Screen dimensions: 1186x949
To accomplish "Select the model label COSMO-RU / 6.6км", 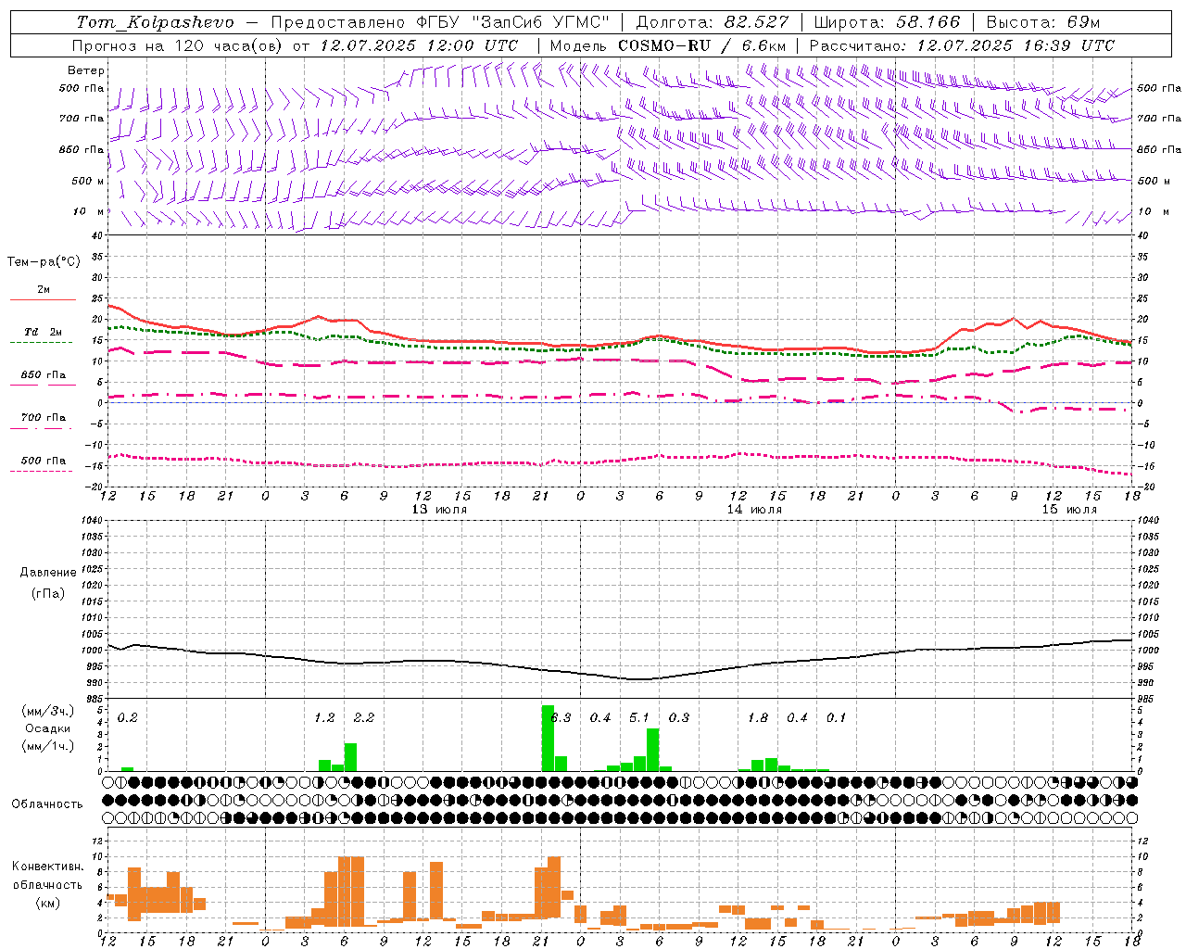I will [702, 45].
